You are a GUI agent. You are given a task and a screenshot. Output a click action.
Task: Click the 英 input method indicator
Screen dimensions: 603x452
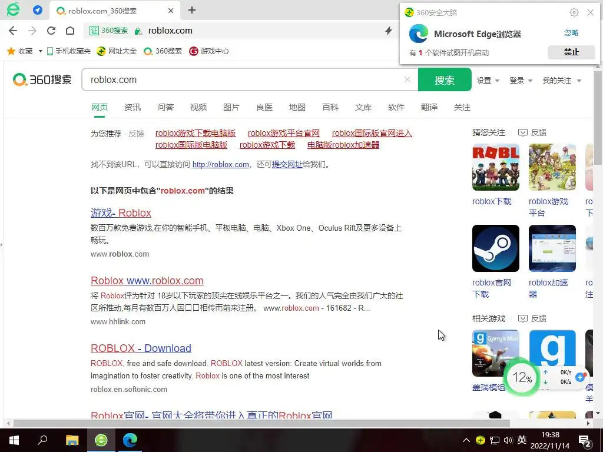point(522,440)
